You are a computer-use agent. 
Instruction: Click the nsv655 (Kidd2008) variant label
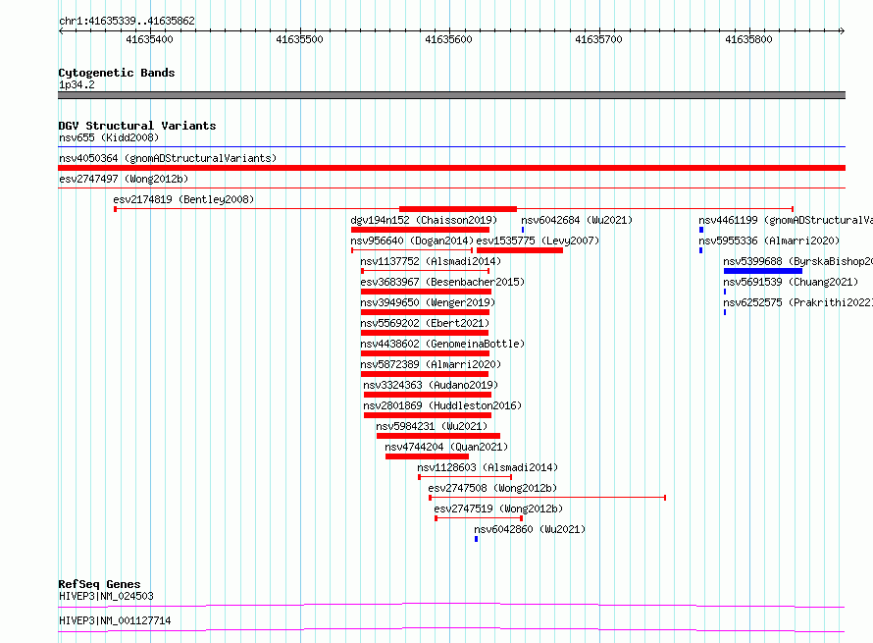click(109, 137)
